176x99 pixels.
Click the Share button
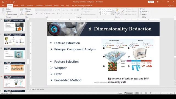pyautogui.click(x=171, y=6)
